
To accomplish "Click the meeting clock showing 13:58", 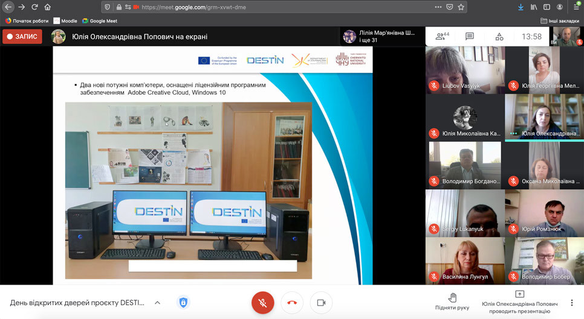I will point(531,36).
